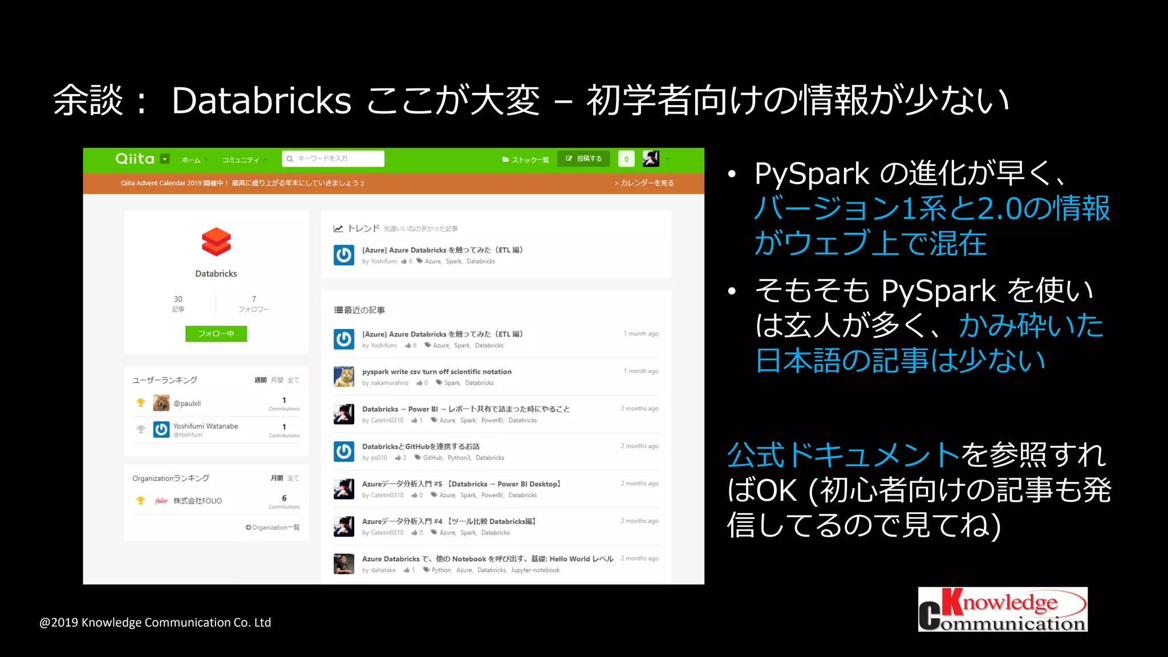Open DatabricksとGitHubを連携するお話 article

(421, 447)
